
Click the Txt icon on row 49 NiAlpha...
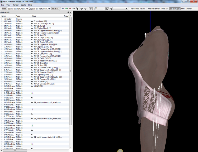coord(32,135)
